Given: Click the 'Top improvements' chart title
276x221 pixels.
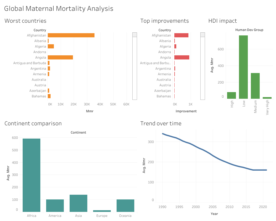Looking at the screenshot, I should coord(165,21).
